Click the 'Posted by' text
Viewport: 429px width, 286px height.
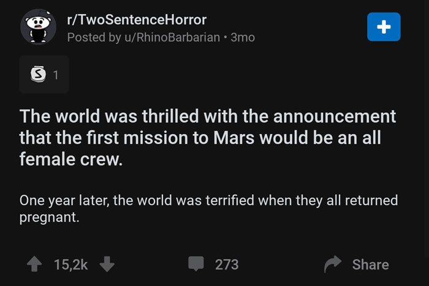pos(94,37)
